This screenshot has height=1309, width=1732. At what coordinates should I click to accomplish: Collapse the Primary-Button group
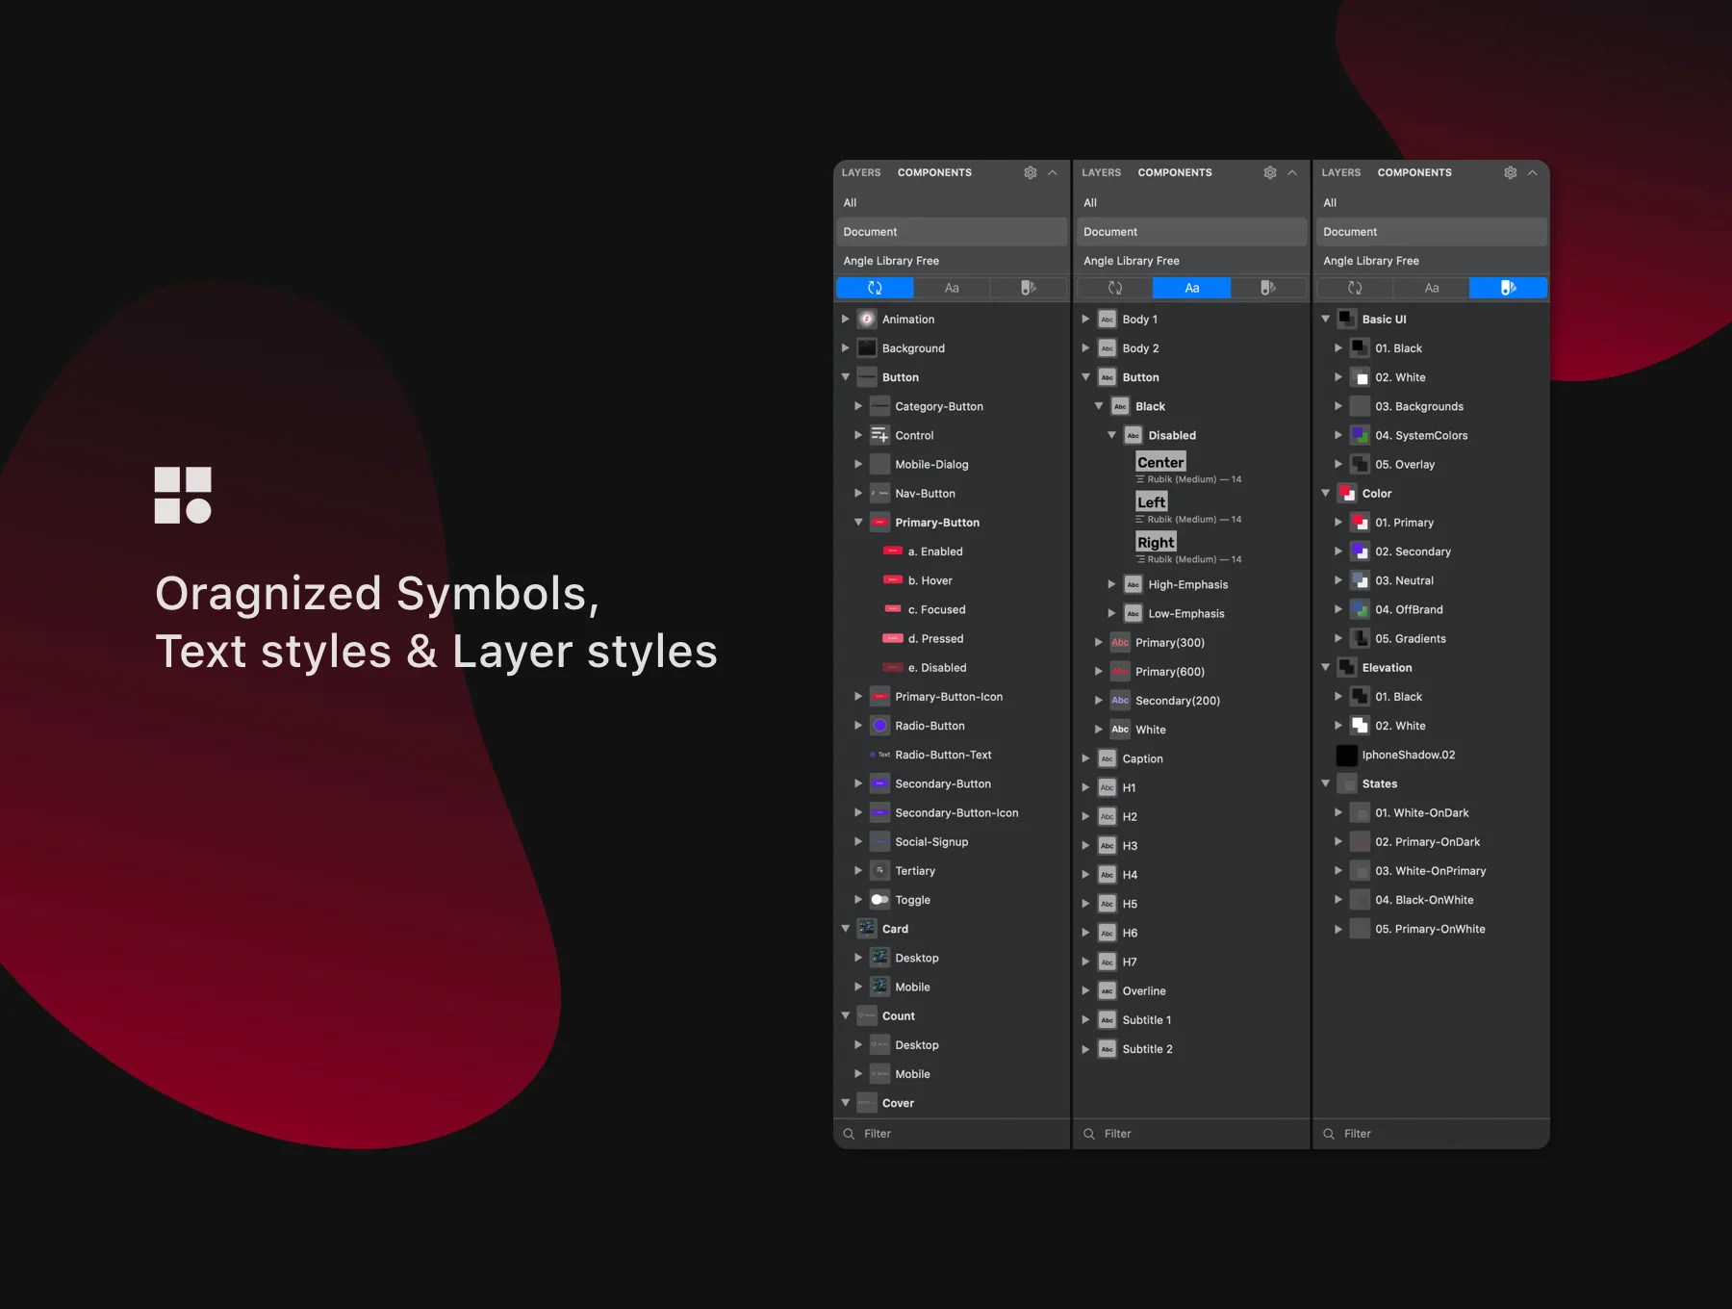pos(858,522)
